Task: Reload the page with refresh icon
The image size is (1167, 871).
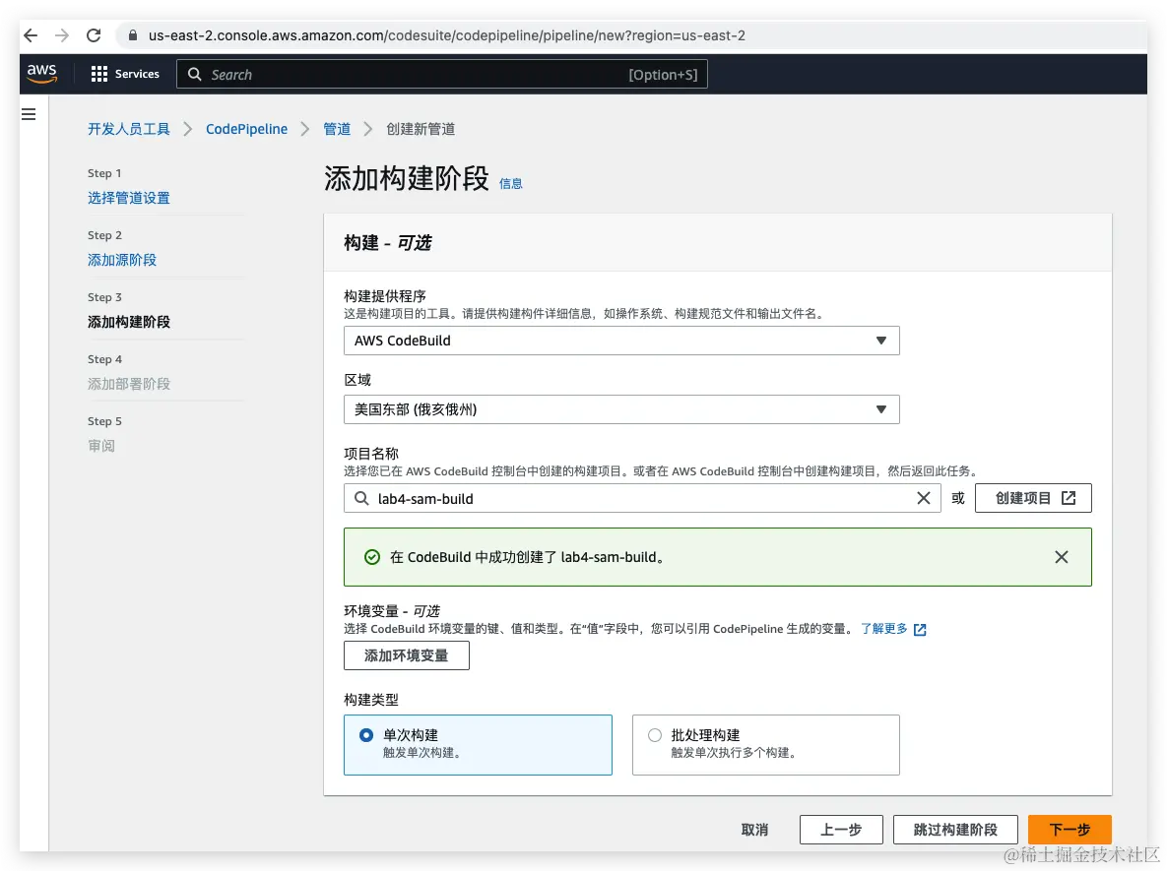Action: coord(94,35)
